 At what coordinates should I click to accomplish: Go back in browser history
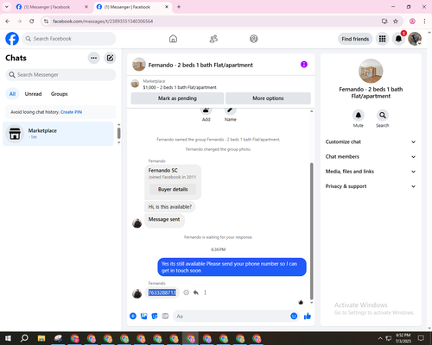click(x=8, y=22)
